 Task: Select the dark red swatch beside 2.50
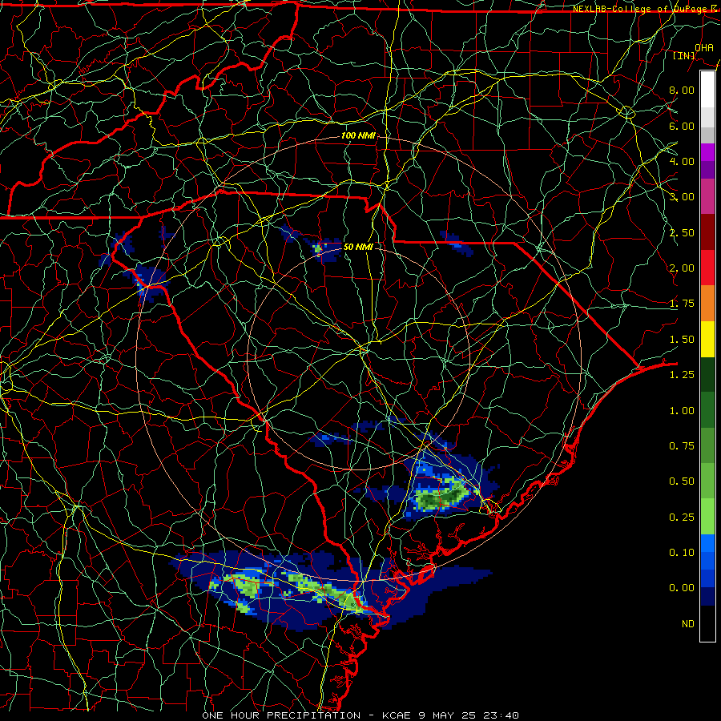(707, 232)
